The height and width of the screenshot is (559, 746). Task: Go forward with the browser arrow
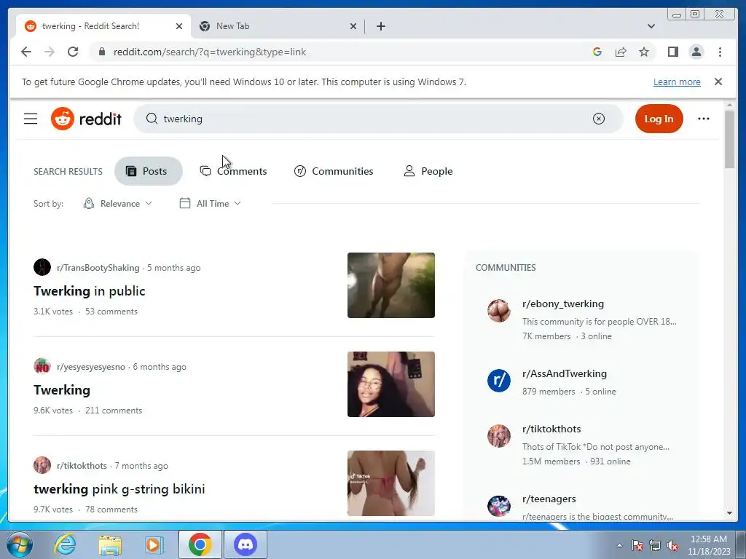[x=50, y=52]
